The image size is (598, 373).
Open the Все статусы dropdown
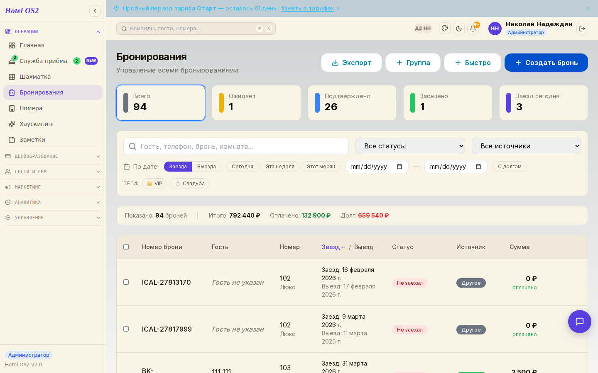tap(410, 146)
